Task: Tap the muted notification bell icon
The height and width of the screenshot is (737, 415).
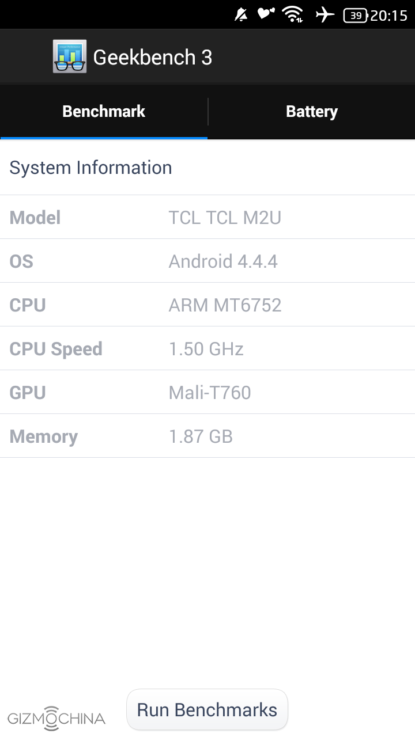Action: tap(242, 15)
